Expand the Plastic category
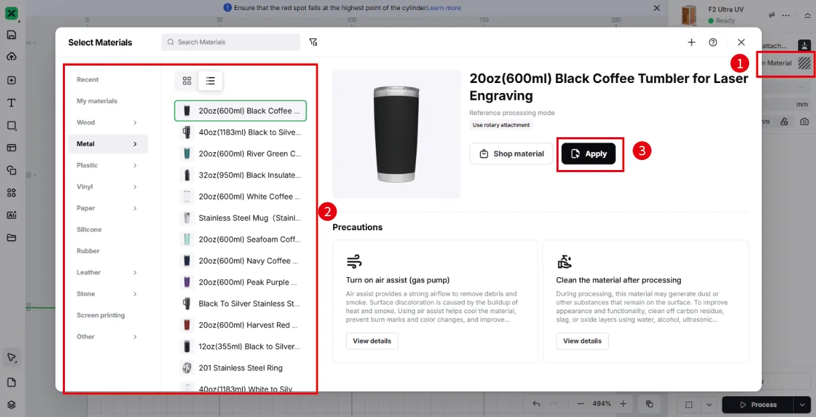This screenshot has height=417, width=816. pyautogui.click(x=135, y=165)
